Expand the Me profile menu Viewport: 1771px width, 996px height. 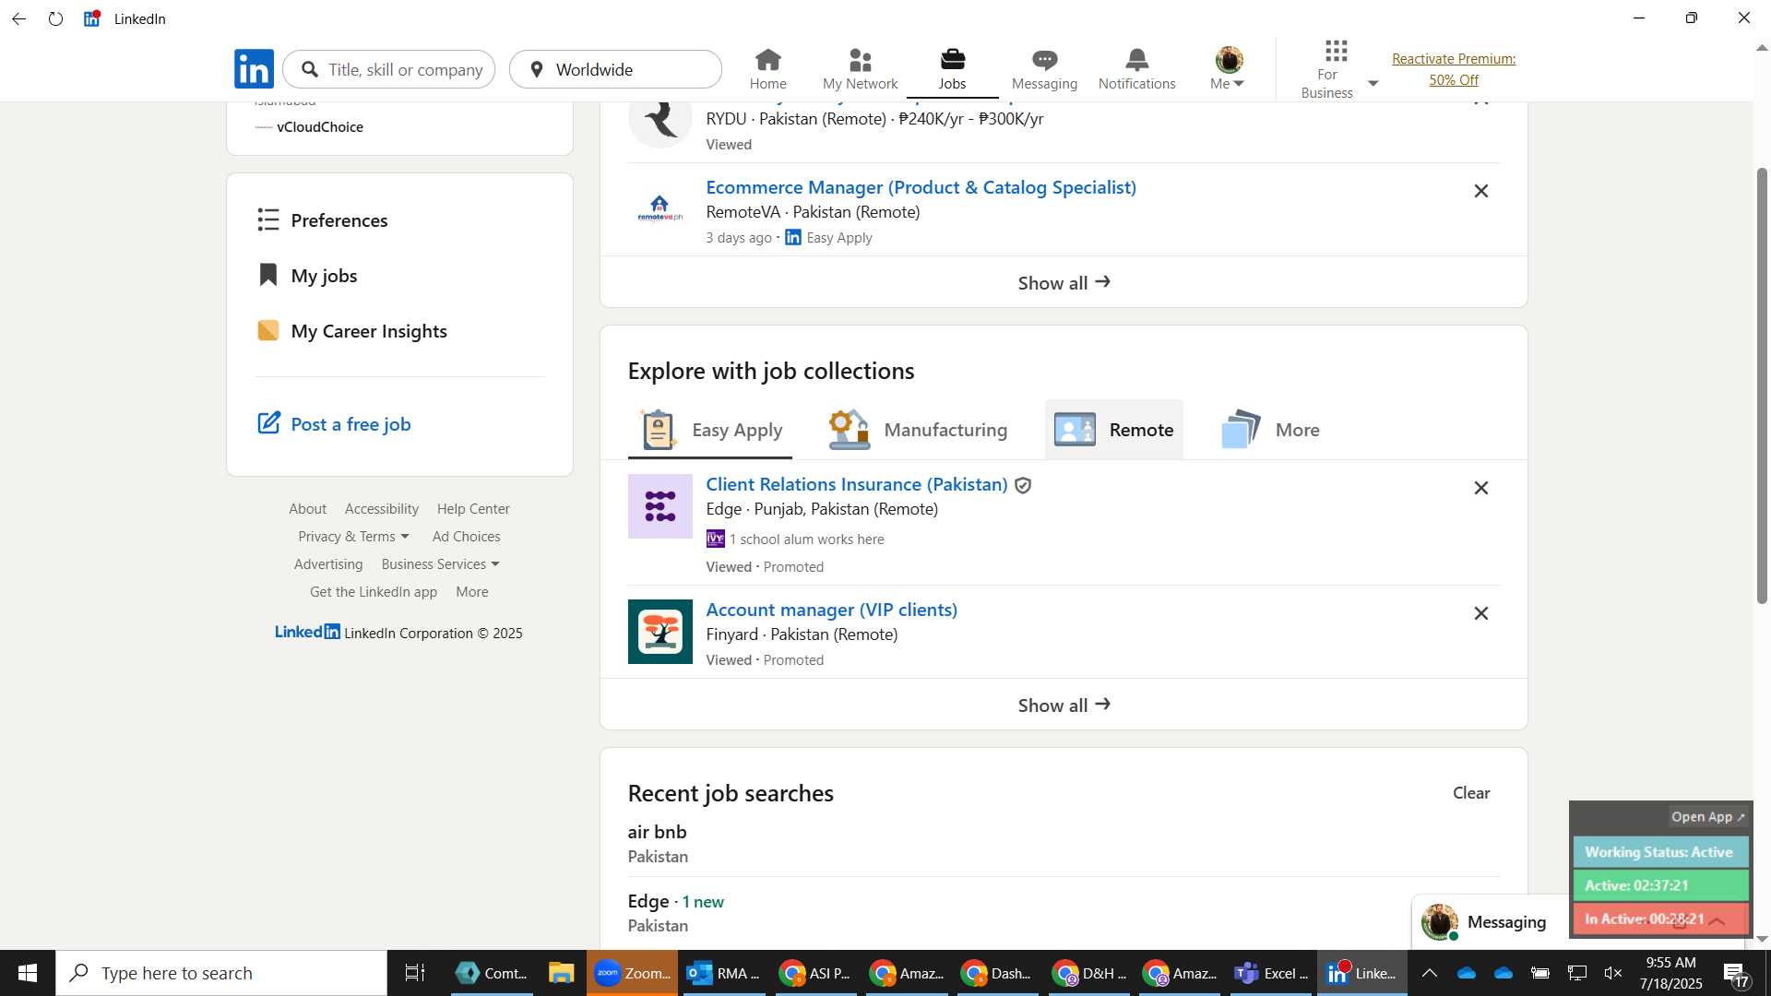(1228, 69)
